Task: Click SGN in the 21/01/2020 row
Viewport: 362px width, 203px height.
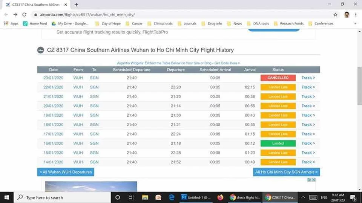Action: (94, 96)
